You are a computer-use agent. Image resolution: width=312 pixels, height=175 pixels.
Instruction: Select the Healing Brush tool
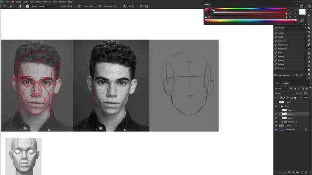[309, 45]
